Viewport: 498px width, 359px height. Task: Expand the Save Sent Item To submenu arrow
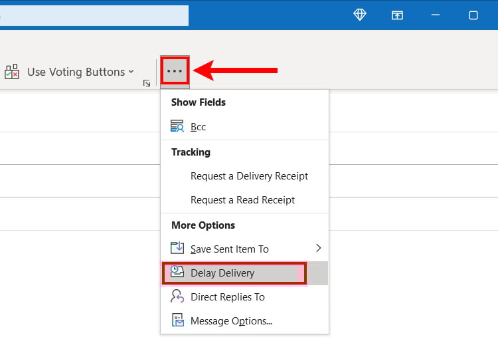click(x=319, y=248)
